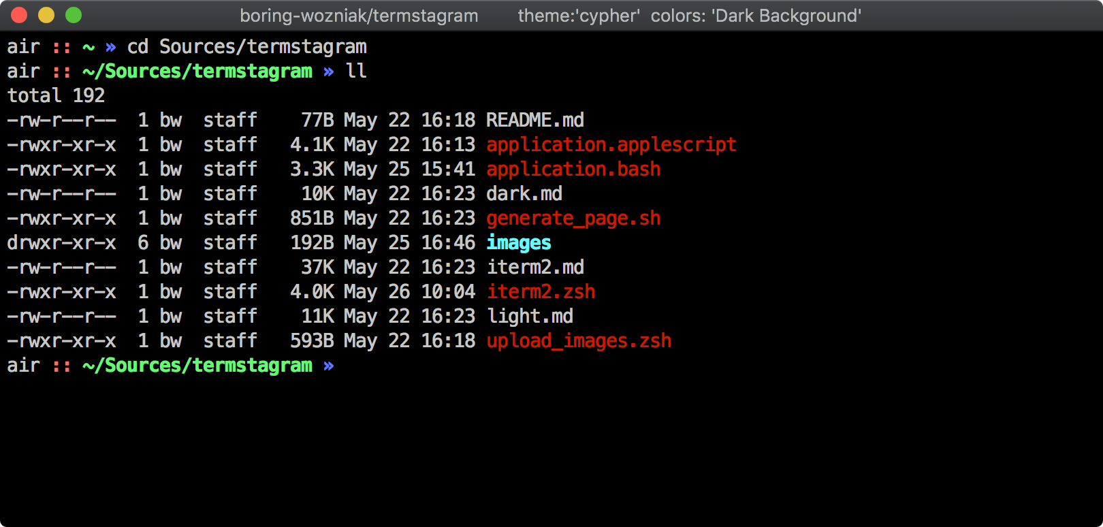Click on light.md in the listing

click(530, 317)
